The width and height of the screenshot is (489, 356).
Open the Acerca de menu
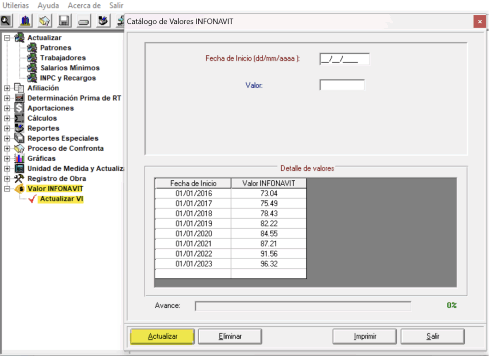coord(84,5)
